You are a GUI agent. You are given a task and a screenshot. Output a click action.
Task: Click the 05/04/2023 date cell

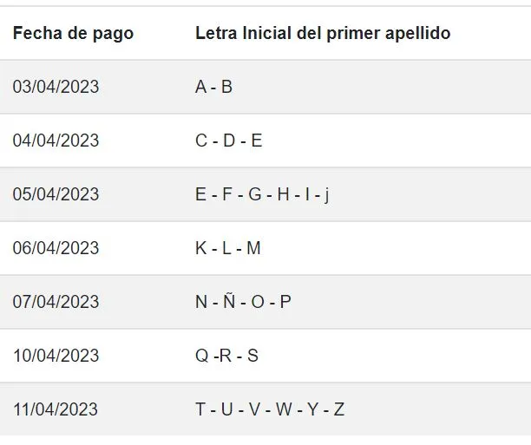(56, 194)
